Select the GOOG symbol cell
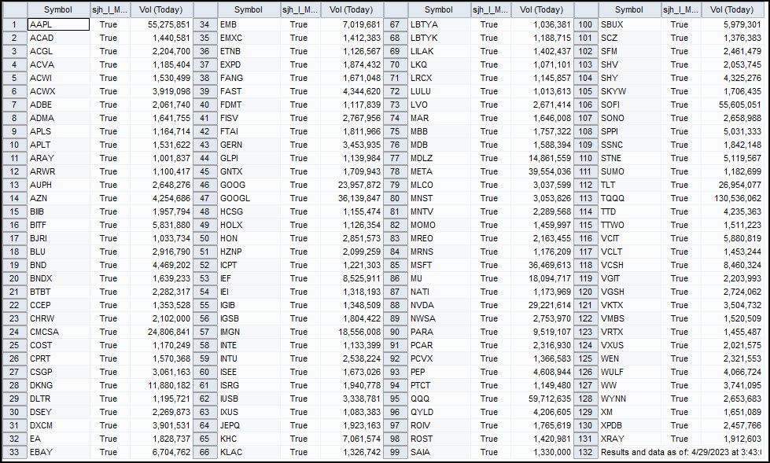The height and width of the screenshot is (463, 770). pyautogui.click(x=249, y=185)
